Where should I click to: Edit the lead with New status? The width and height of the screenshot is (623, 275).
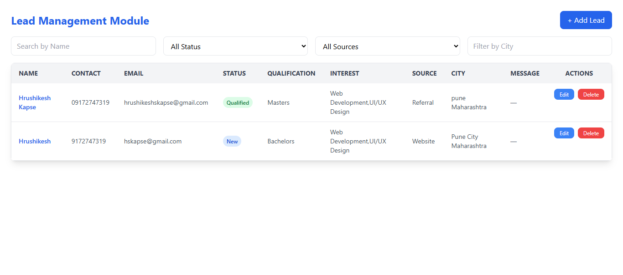click(564, 133)
